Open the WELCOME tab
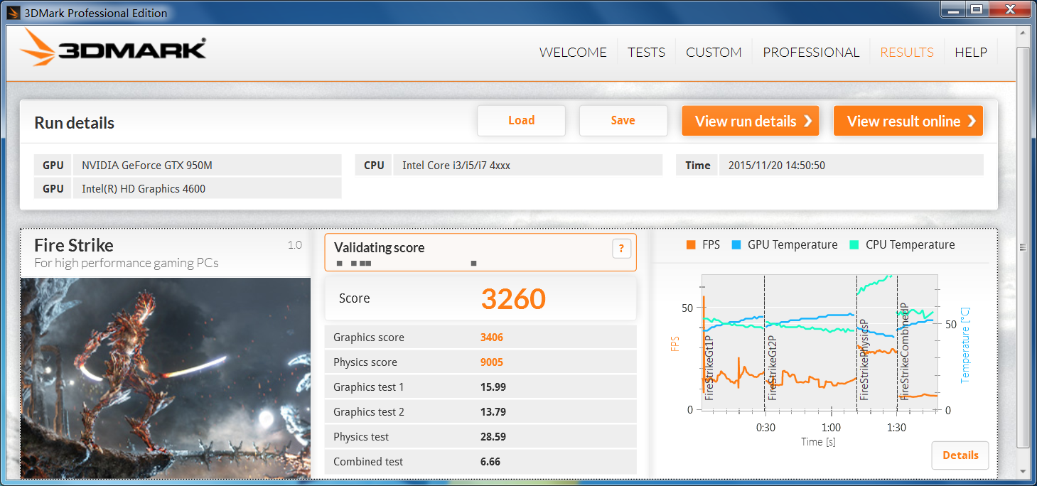The width and height of the screenshot is (1037, 486). (573, 52)
